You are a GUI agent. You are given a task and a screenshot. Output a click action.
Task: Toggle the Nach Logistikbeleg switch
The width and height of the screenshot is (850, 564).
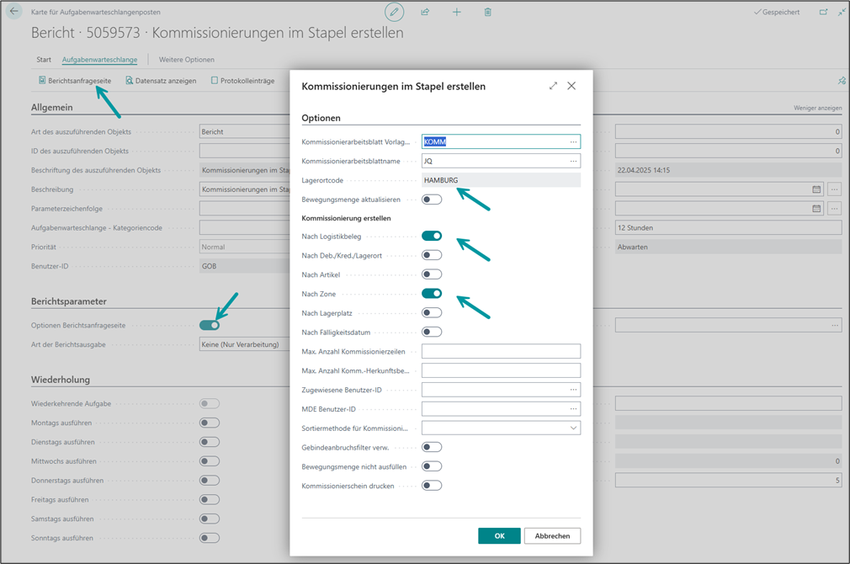point(432,237)
